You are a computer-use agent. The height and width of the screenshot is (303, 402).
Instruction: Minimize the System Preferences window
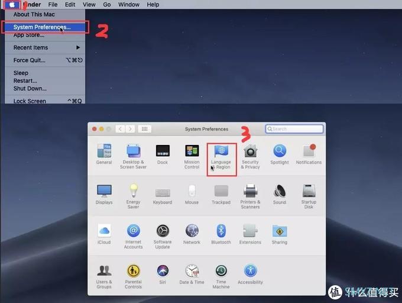[x=102, y=129]
